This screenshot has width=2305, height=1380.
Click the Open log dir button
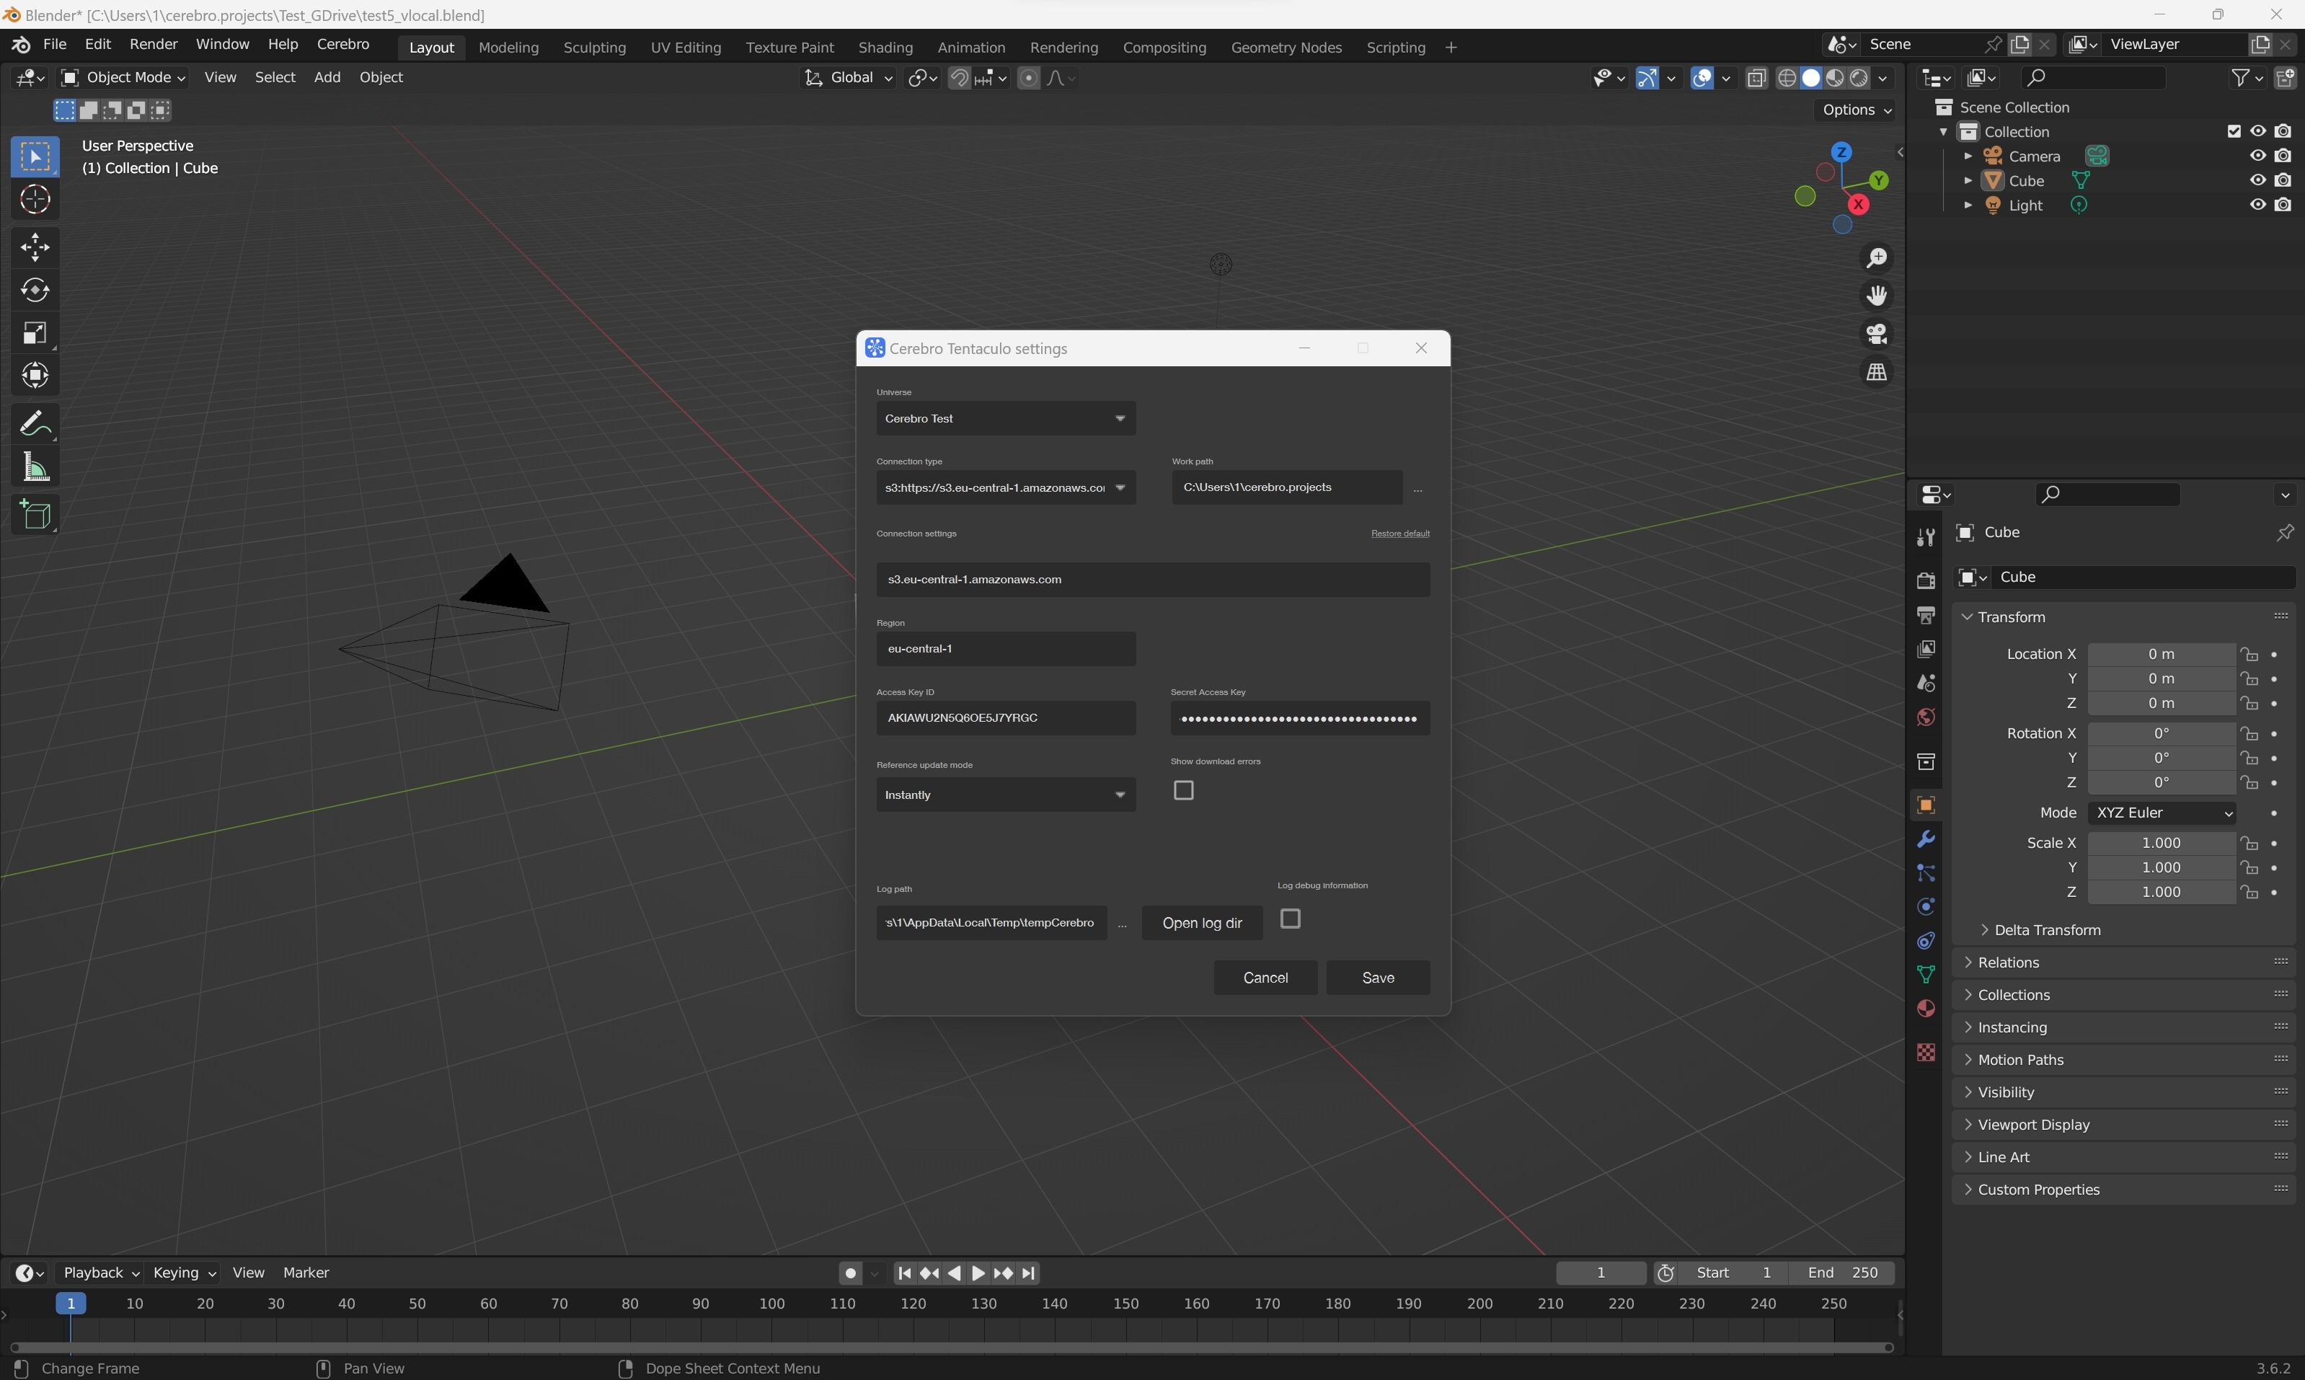tap(1202, 922)
